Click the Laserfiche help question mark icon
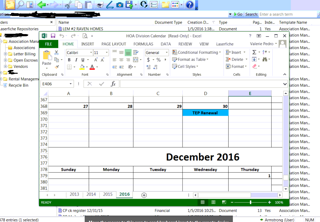320x222 pixels. (x=190, y=5)
